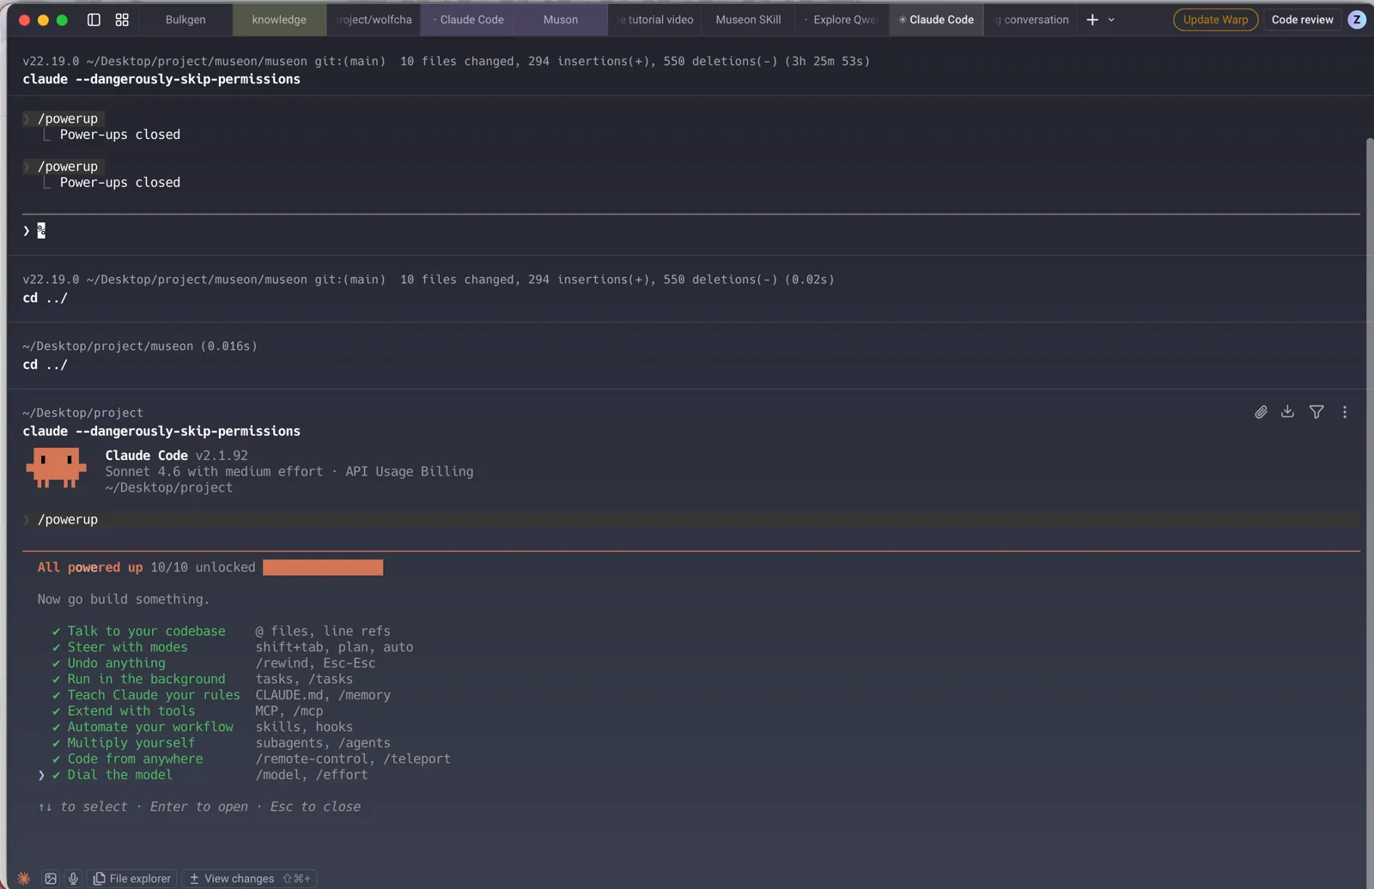This screenshot has height=889, width=1374.
Task: Open the filter icon on the block
Action: click(1316, 412)
